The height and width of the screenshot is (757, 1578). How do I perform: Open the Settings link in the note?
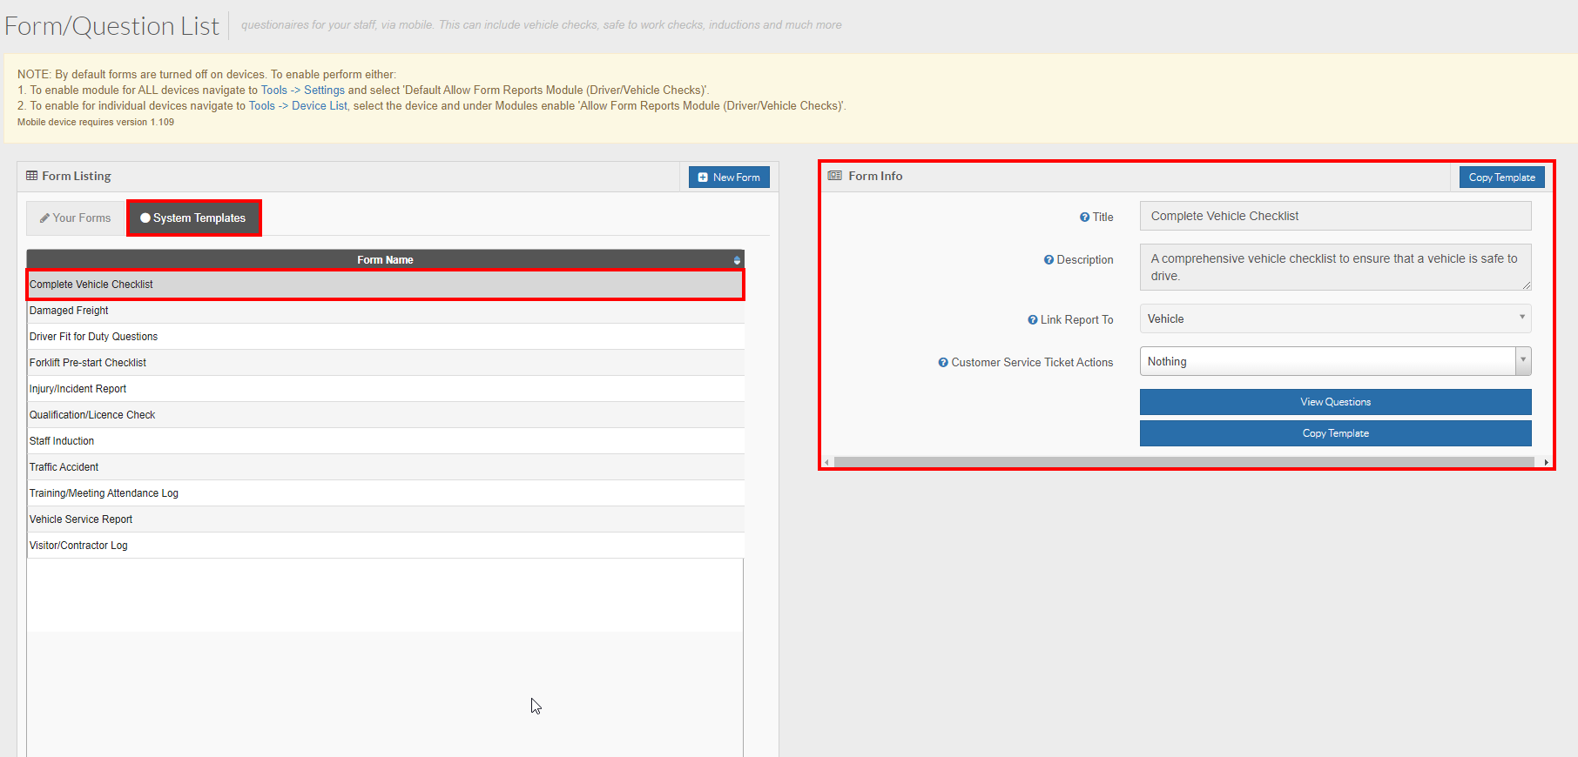tap(324, 90)
